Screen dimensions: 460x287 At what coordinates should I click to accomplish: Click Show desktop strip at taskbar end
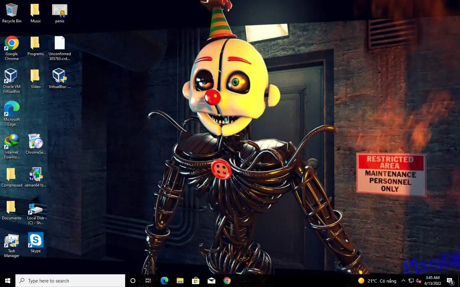coord(459,281)
